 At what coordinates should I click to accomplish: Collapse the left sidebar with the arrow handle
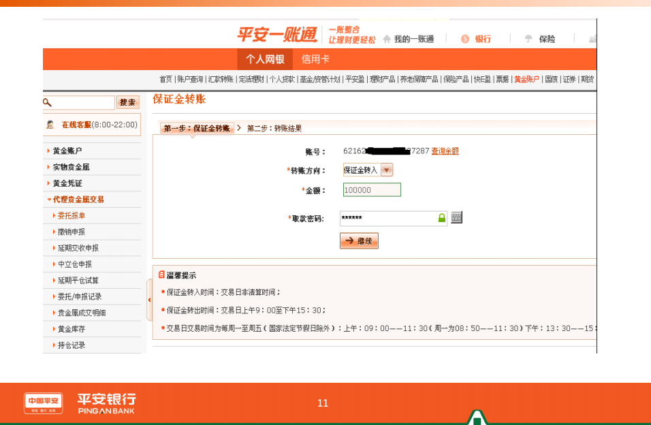coord(149,300)
